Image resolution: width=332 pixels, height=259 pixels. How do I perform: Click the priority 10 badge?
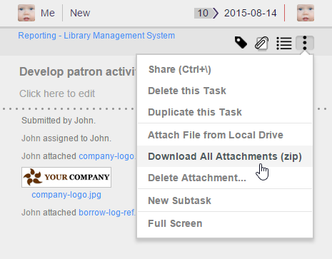(x=203, y=13)
